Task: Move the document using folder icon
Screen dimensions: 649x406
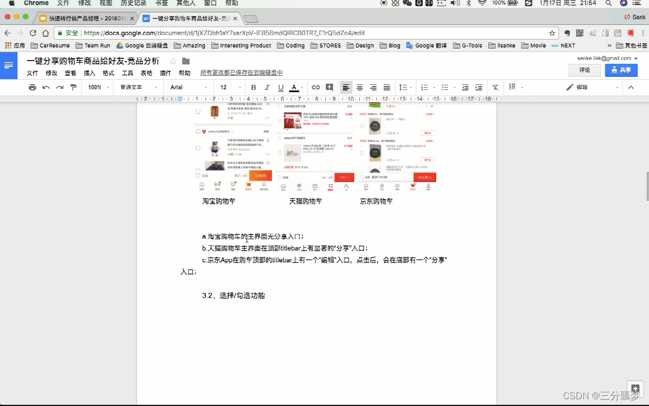Action: [x=186, y=61]
